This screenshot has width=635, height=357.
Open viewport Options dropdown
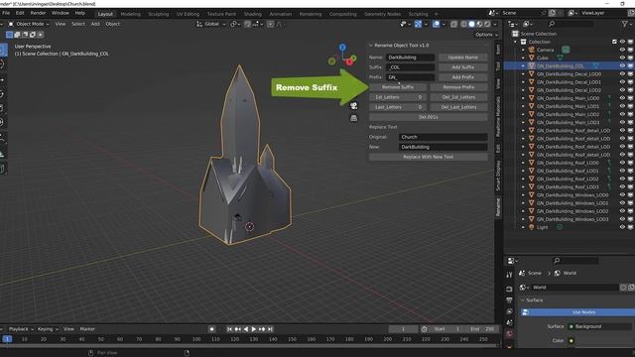click(486, 35)
